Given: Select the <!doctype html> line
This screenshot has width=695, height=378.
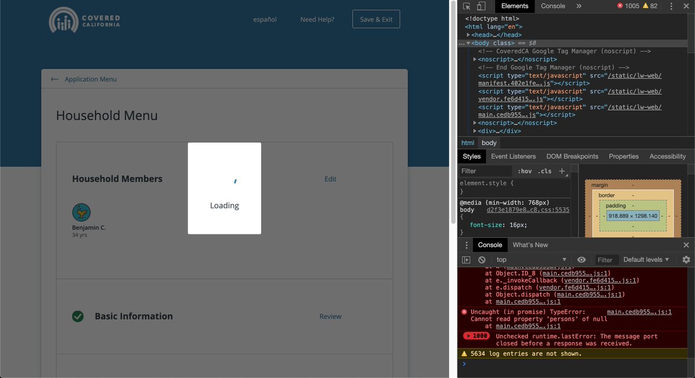Looking at the screenshot, I should 492,19.
